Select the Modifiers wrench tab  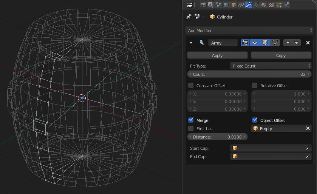coord(249,5)
